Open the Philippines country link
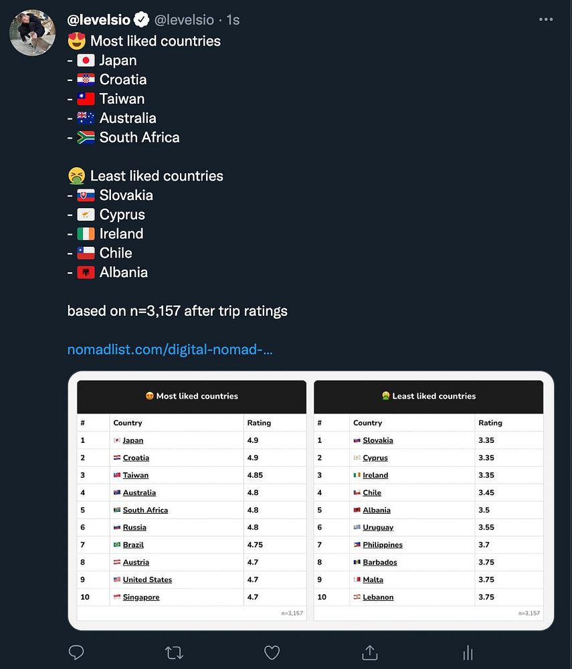This screenshot has width=572, height=669. [383, 545]
